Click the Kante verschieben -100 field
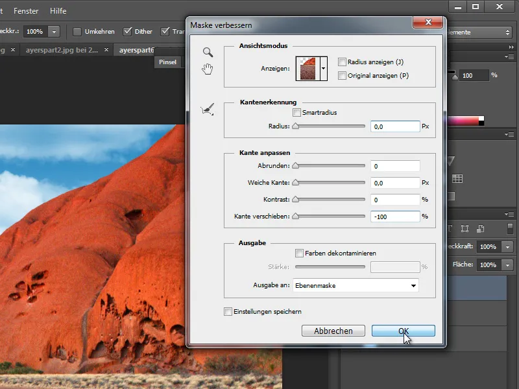Viewport: 519px width, 389px height. [x=395, y=217]
